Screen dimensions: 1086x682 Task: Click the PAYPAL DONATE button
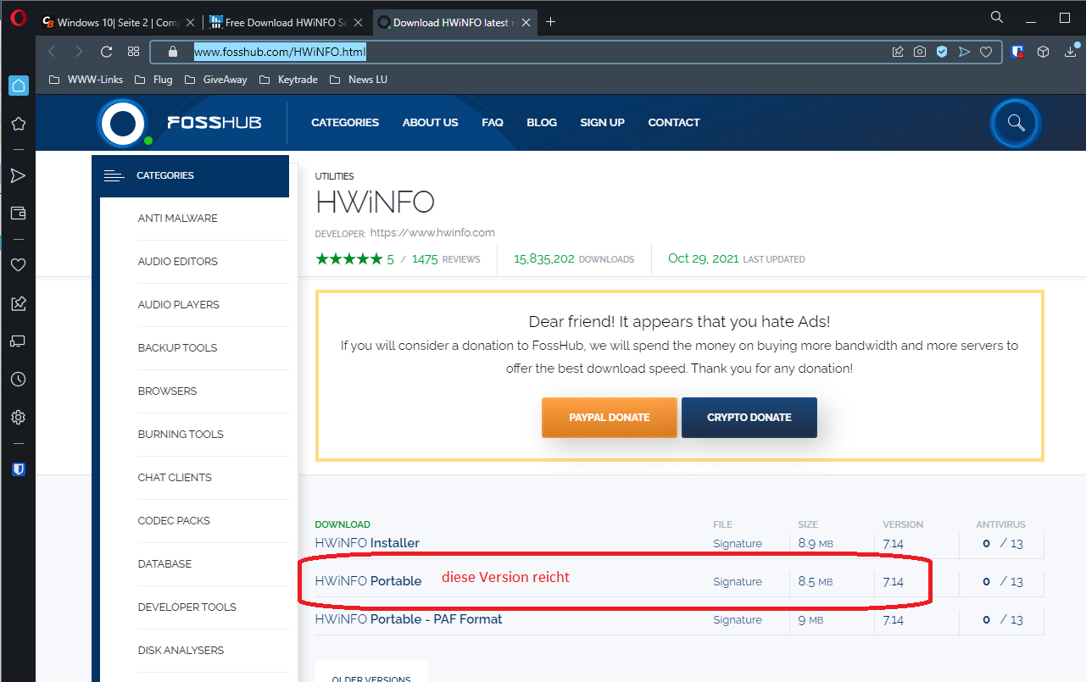[x=610, y=418]
